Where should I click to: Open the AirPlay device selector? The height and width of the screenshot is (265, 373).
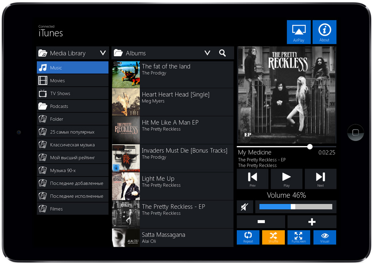click(x=298, y=32)
